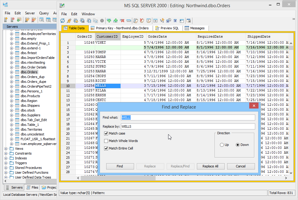Image resolution: width=298 pixels, height=200 pixels.
Task: Click into the Replace by text field
Action: coord(188,126)
